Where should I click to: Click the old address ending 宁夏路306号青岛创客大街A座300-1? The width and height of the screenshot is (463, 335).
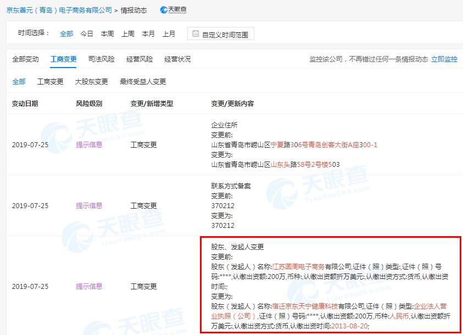294,144
